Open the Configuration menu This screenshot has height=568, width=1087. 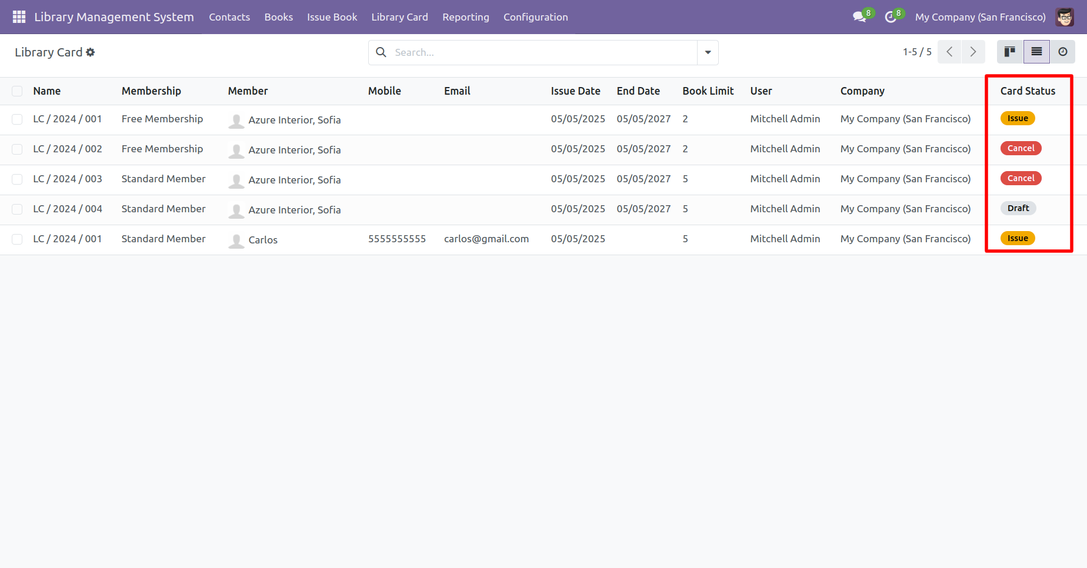click(x=535, y=17)
